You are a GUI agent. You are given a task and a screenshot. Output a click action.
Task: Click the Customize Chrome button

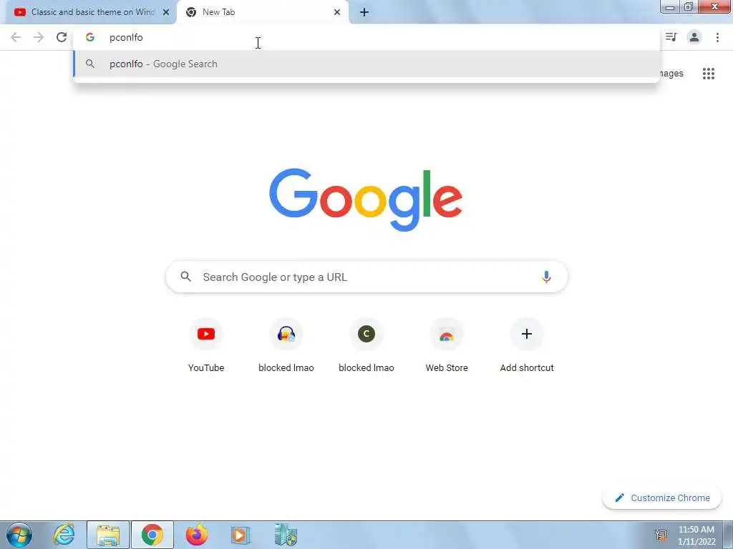(x=662, y=498)
